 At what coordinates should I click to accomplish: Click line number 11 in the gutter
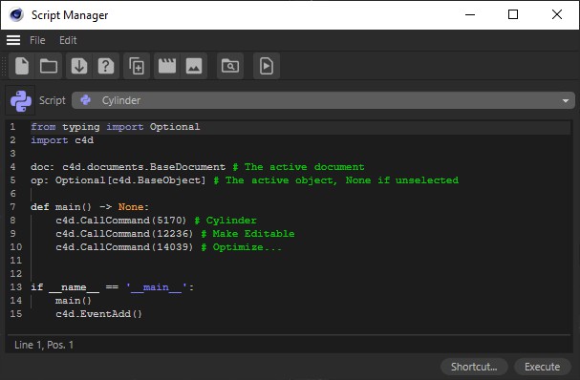(x=16, y=261)
